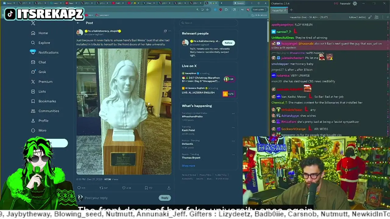
Task: Open Cookie Policy footer link
Action: 221,175
